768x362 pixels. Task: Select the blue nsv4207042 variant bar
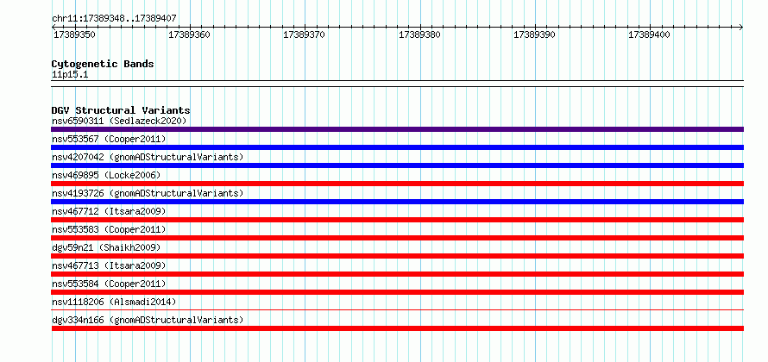[x=397, y=165]
